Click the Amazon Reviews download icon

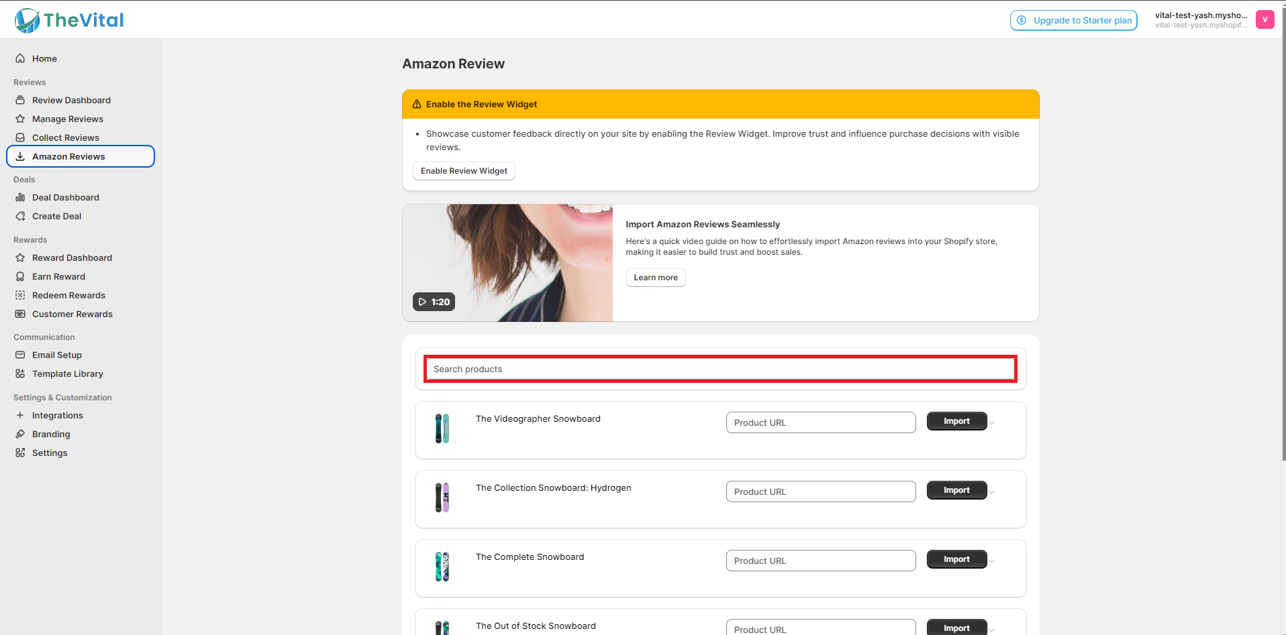(x=20, y=156)
